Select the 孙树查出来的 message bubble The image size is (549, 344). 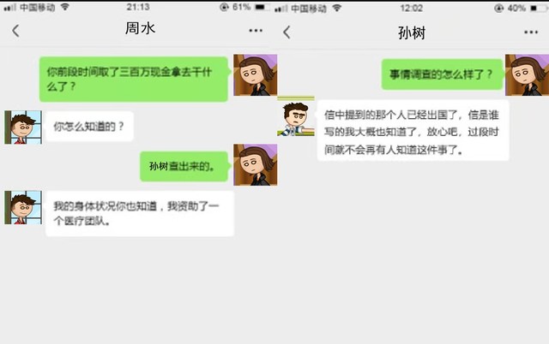point(184,166)
